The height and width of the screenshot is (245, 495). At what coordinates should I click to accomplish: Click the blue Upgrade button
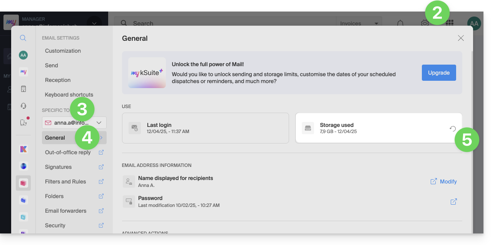coord(439,73)
